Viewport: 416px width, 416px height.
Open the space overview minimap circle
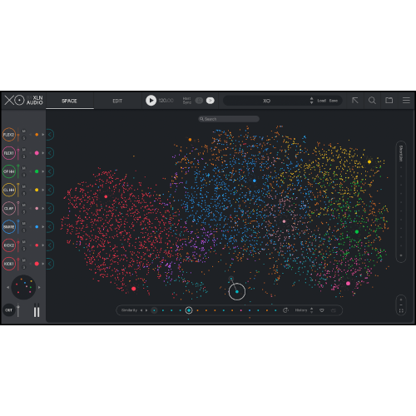(x=23, y=287)
